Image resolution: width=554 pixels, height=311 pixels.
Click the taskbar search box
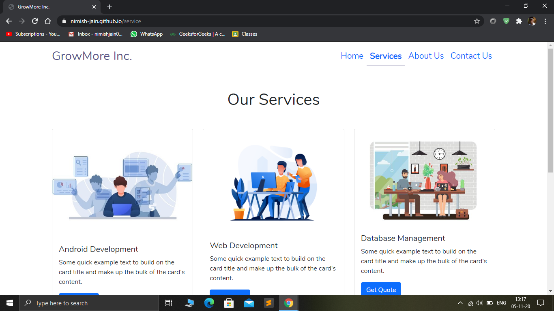pyautogui.click(x=89, y=303)
